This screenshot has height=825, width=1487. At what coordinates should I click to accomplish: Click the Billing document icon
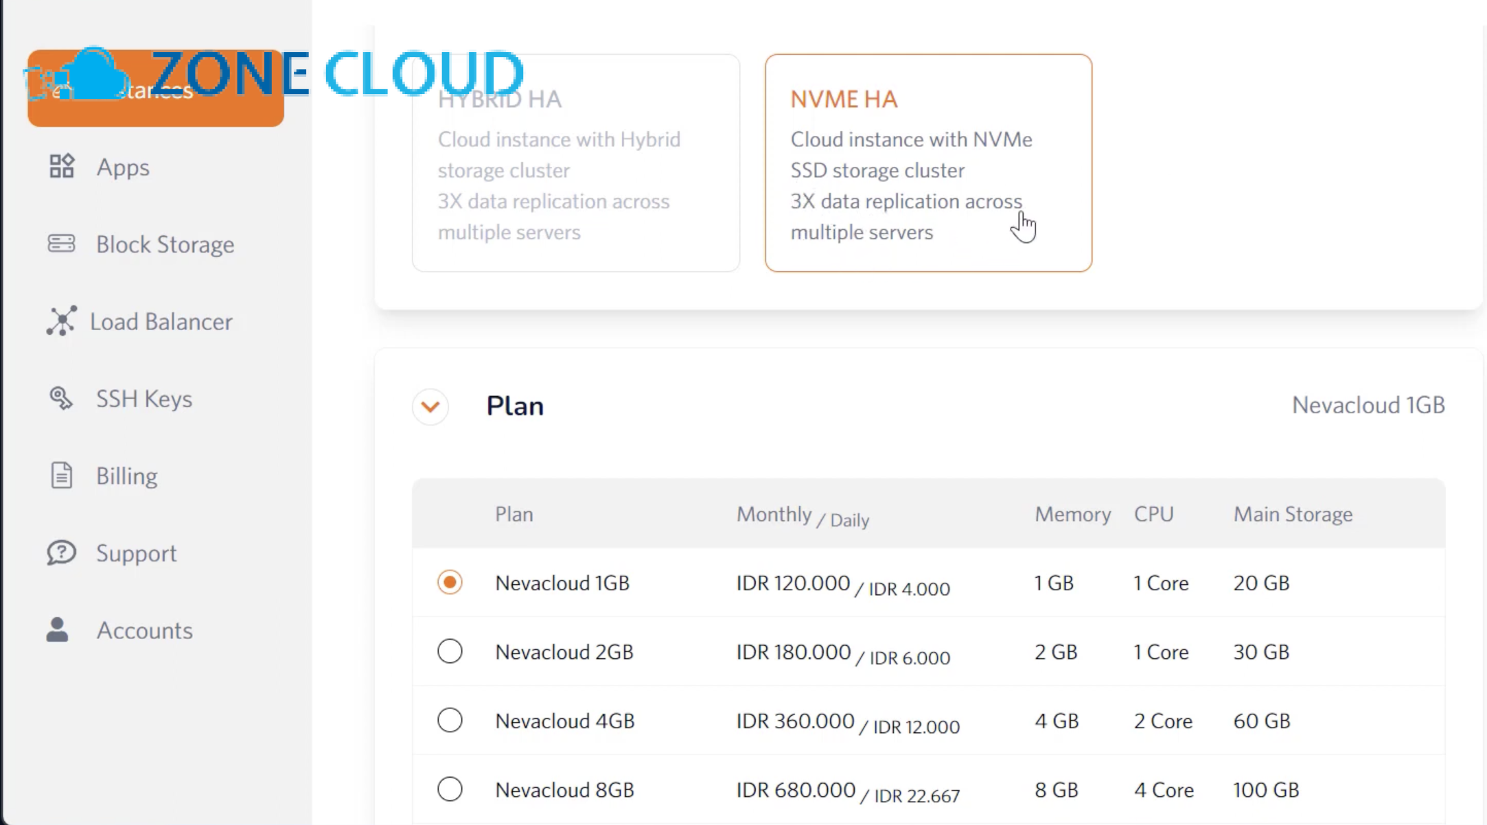click(x=62, y=475)
